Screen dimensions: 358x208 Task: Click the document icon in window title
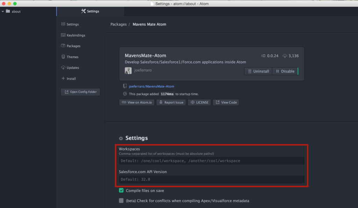[x=152, y=4]
